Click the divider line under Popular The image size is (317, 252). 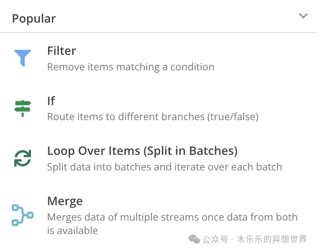(158, 33)
